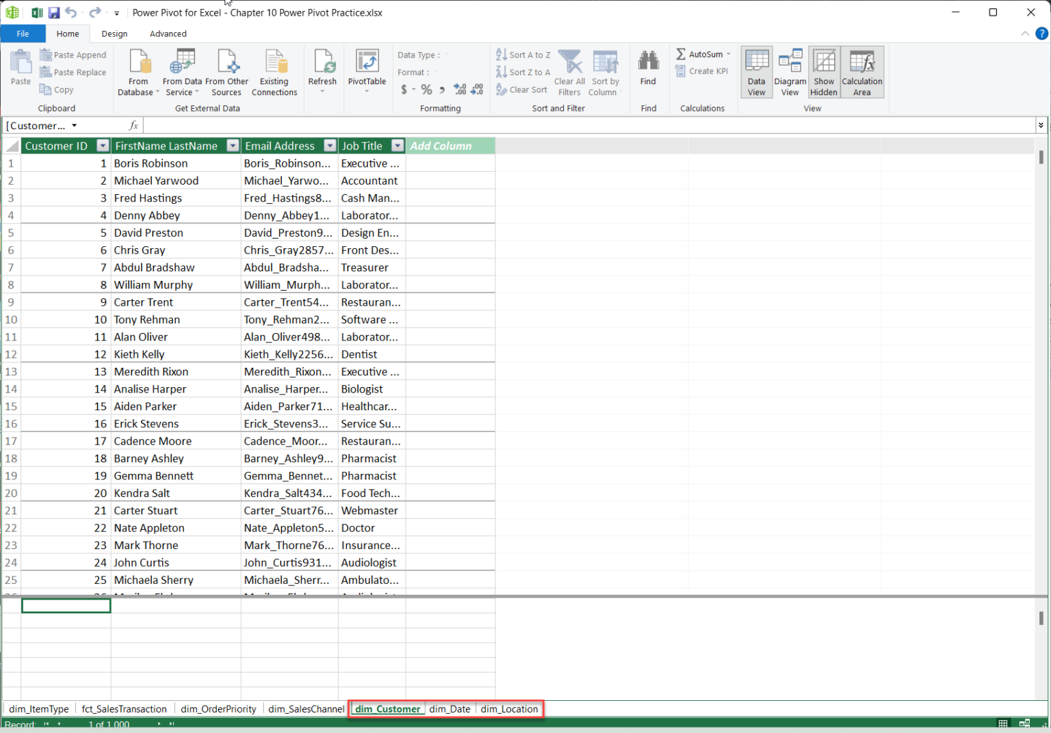This screenshot has width=1051, height=733.
Task: Click the Sort A to Z button
Action: coord(523,54)
